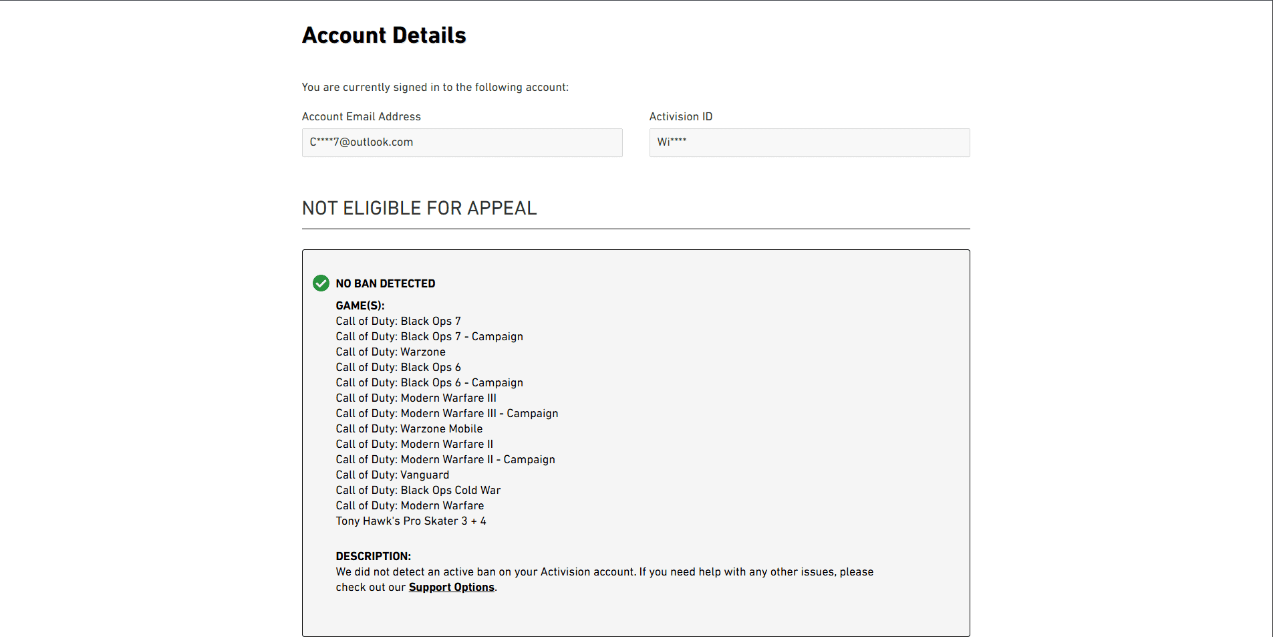Select Call of Duty: Warzone Mobile entry
The width and height of the screenshot is (1273, 637).
point(409,429)
